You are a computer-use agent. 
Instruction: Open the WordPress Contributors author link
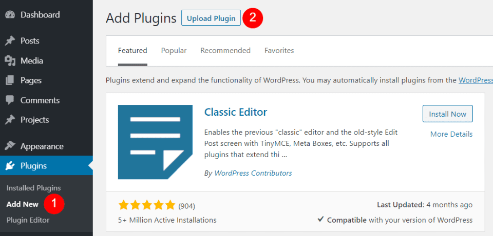point(253,173)
